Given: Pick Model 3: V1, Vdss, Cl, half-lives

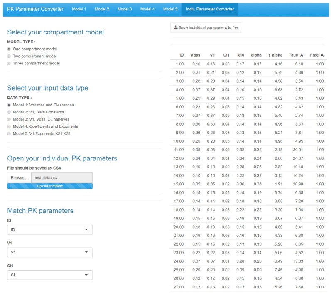Looking at the screenshot, I should (x=9, y=119).
